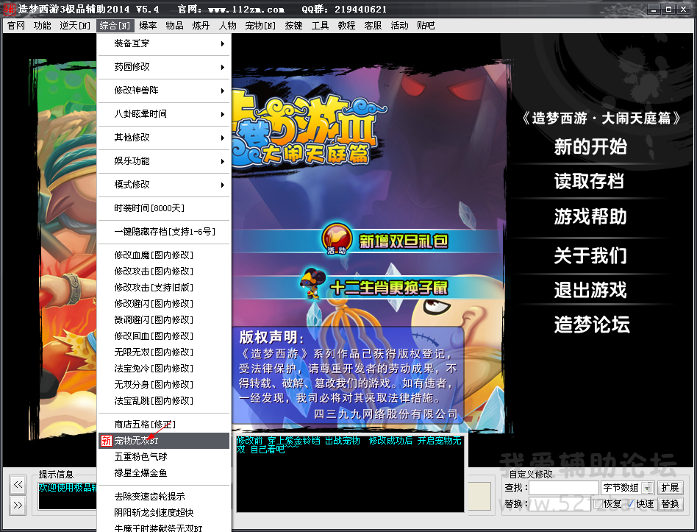The image size is (697, 532).
Task: Click the 扩展 button
Action: click(669, 488)
